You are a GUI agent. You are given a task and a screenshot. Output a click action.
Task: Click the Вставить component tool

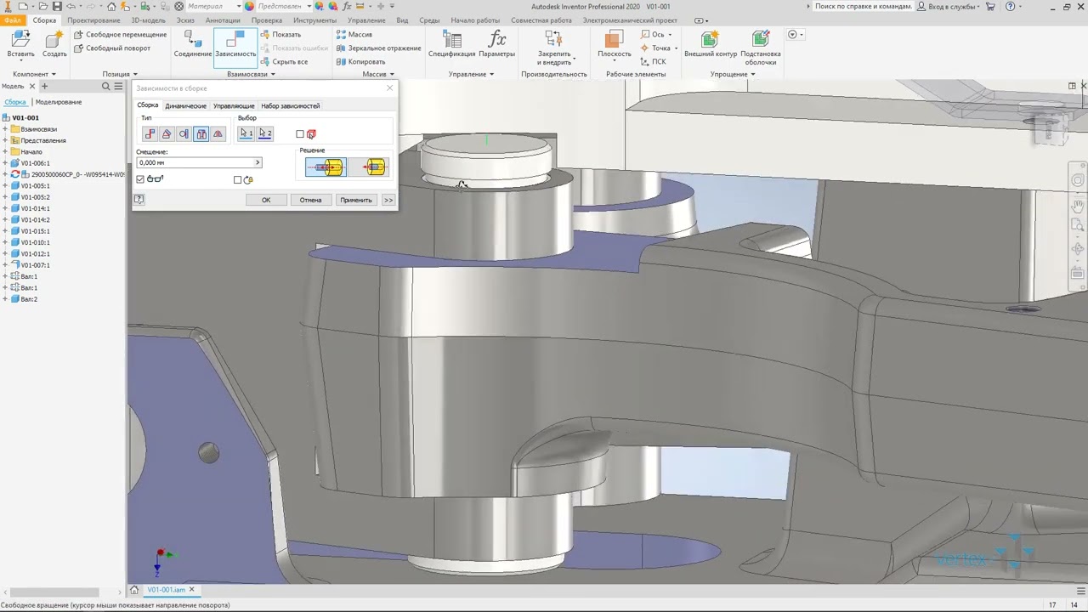tap(20, 44)
